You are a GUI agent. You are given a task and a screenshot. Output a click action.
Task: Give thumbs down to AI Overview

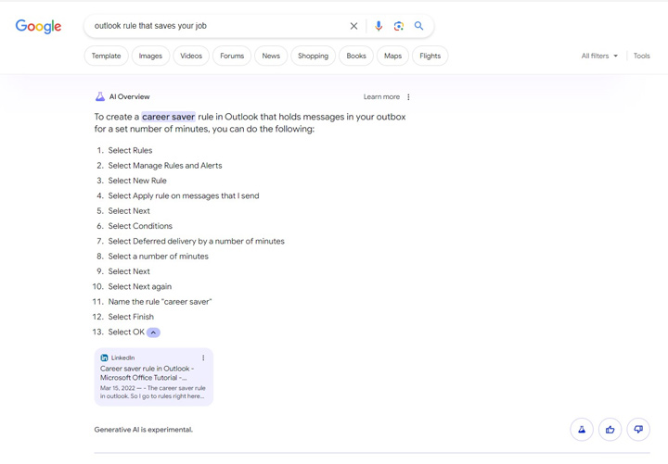[638, 430]
